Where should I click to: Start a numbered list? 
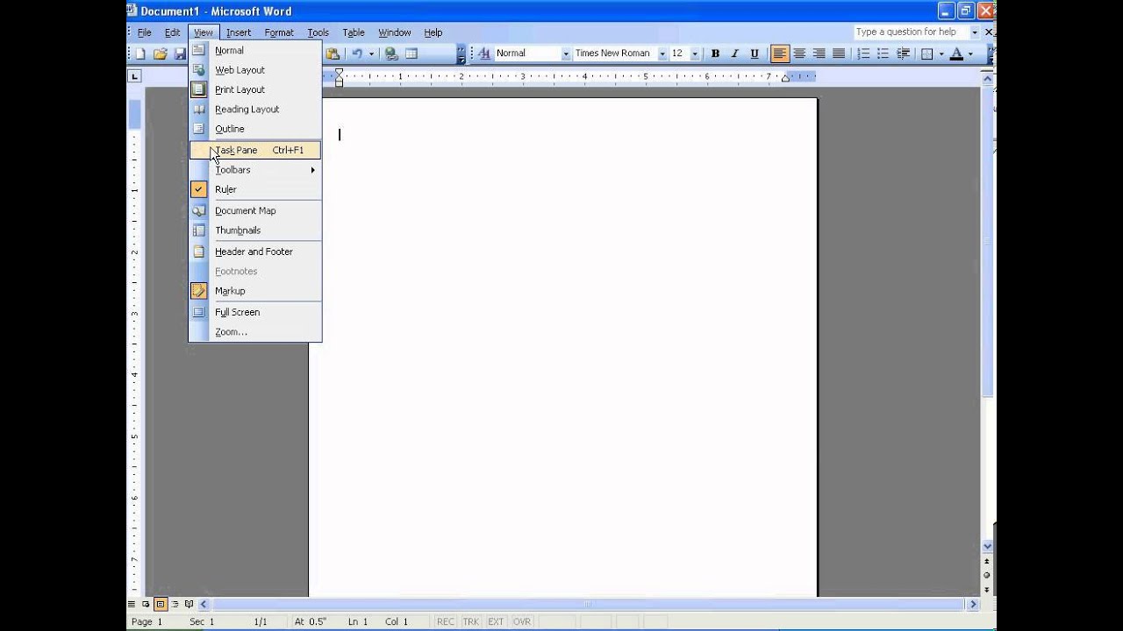[x=863, y=53]
